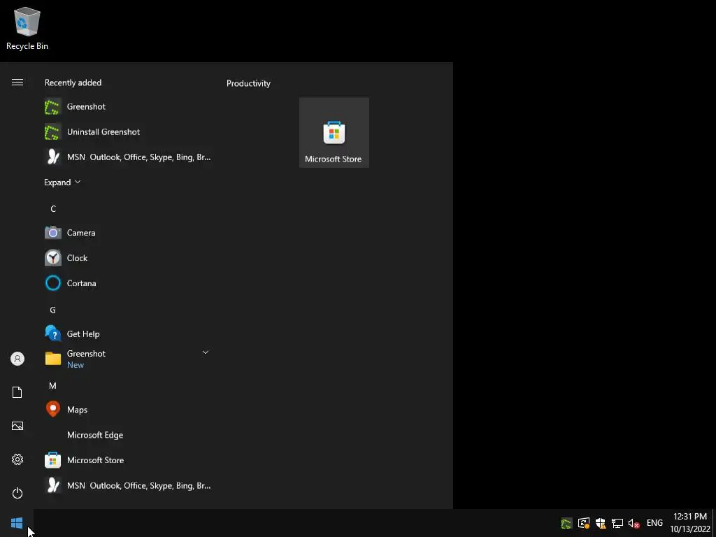This screenshot has width=716, height=537.
Task: Open MSN entry under letter M
Action: 128,485
